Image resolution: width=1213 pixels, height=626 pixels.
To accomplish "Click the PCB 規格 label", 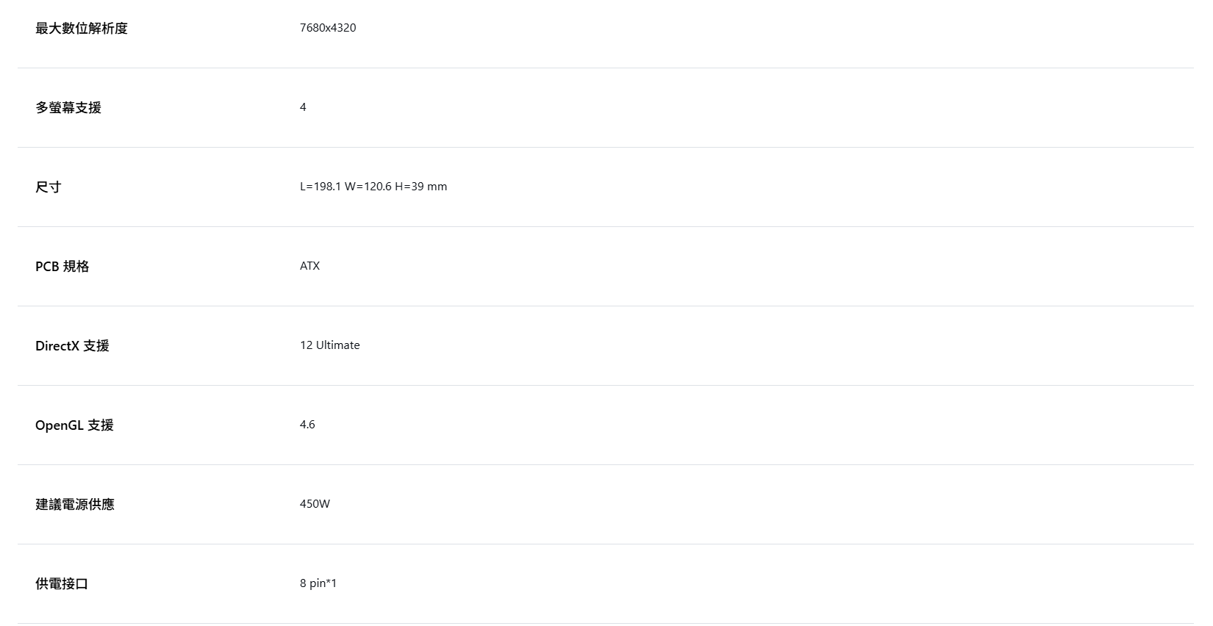I will tap(62, 267).
